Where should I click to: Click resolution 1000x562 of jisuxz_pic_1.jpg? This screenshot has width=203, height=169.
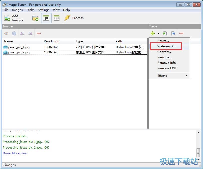coord(51,47)
